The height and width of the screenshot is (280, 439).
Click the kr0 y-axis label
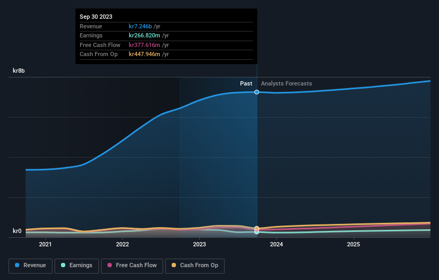pos(17,231)
